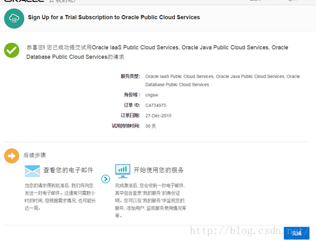Click the 身份域 label
316x242 pixels.
click(x=132, y=95)
